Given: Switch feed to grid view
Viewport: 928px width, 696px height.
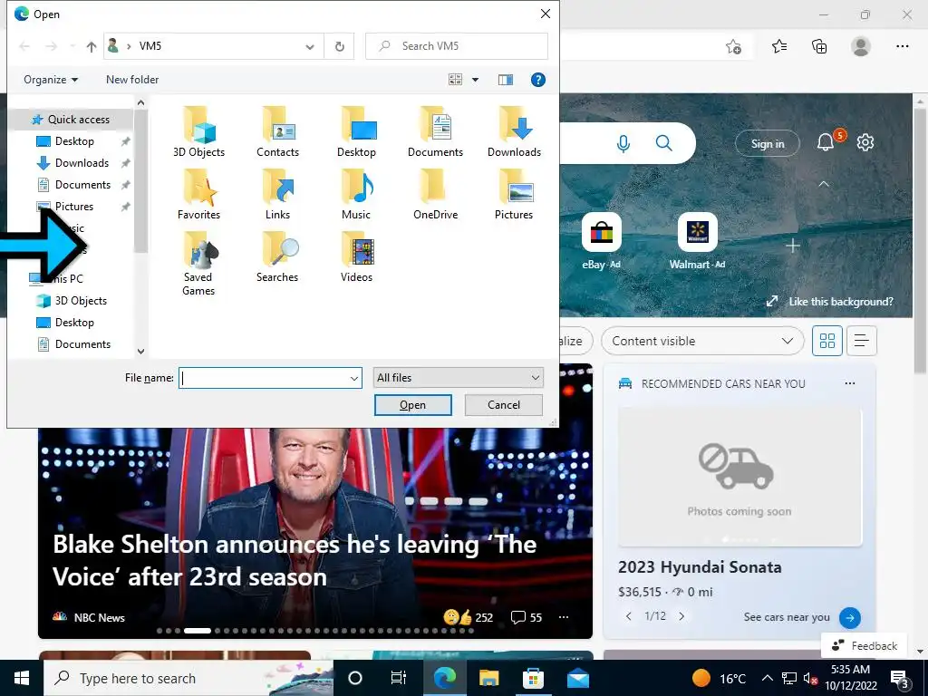Looking at the screenshot, I should [826, 341].
